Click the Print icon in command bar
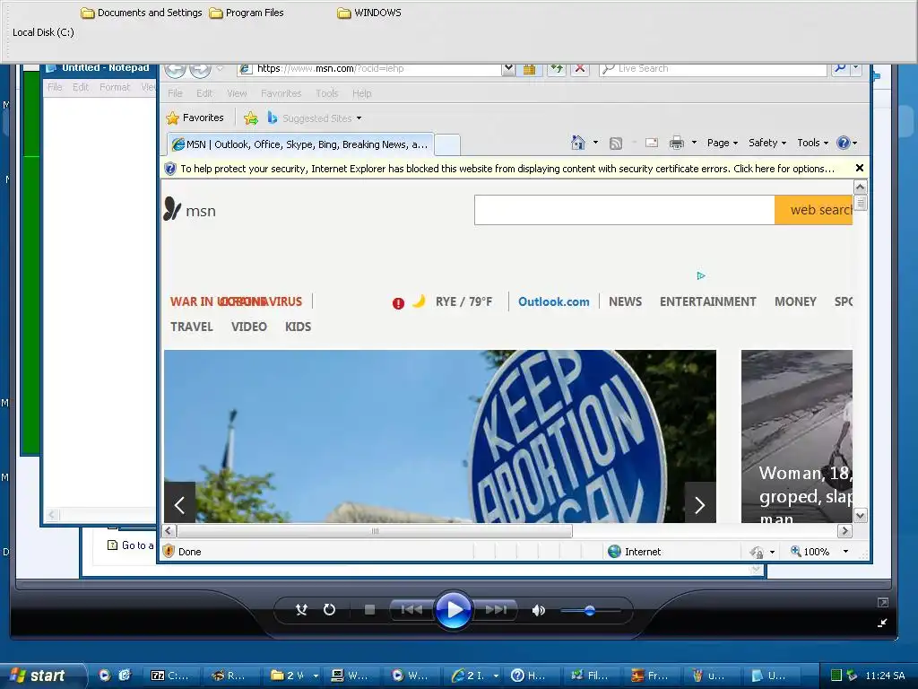 (677, 143)
